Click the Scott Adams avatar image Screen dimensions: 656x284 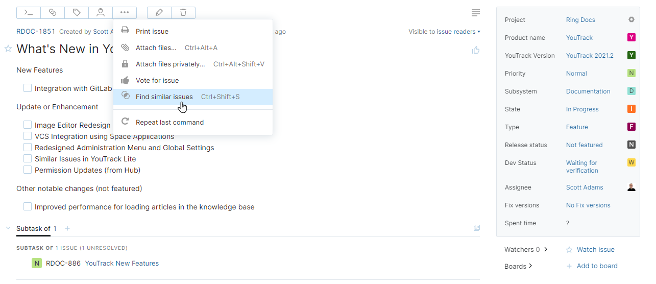631,187
